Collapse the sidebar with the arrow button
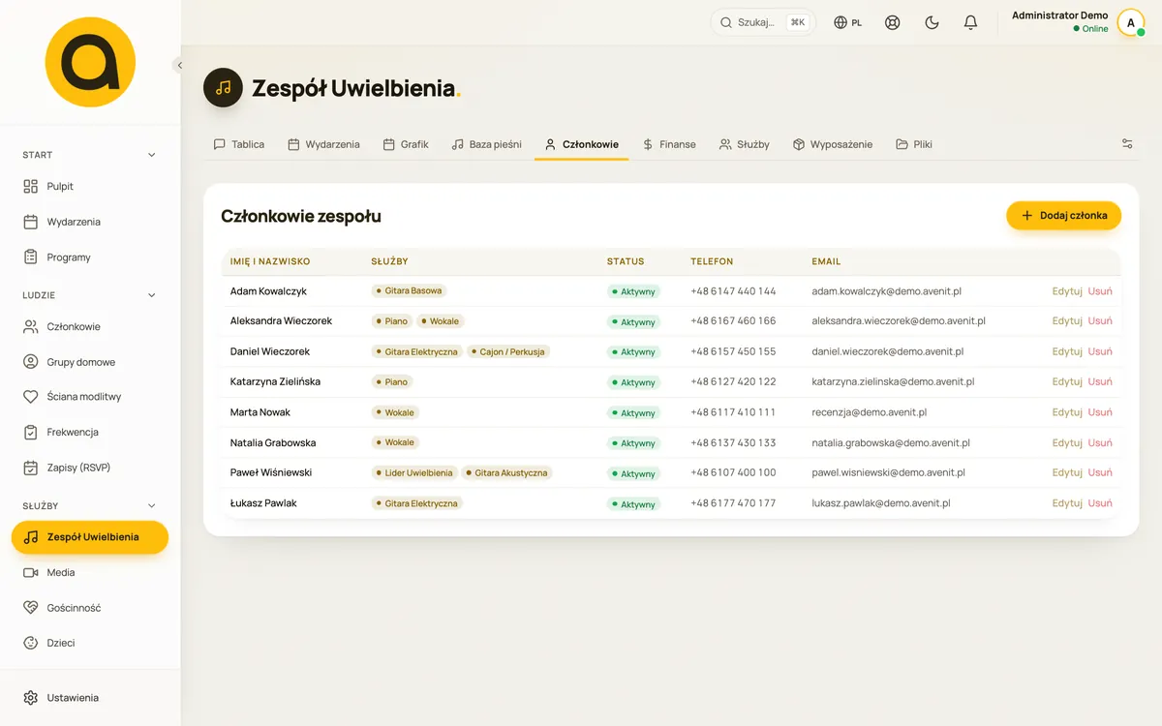 [179, 65]
